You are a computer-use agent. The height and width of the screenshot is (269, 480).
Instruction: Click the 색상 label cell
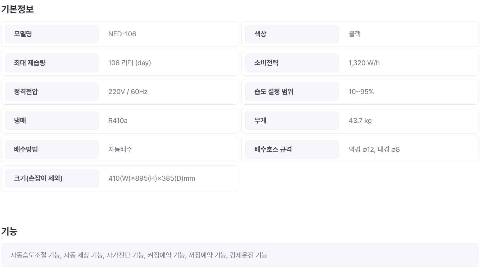click(x=292, y=34)
